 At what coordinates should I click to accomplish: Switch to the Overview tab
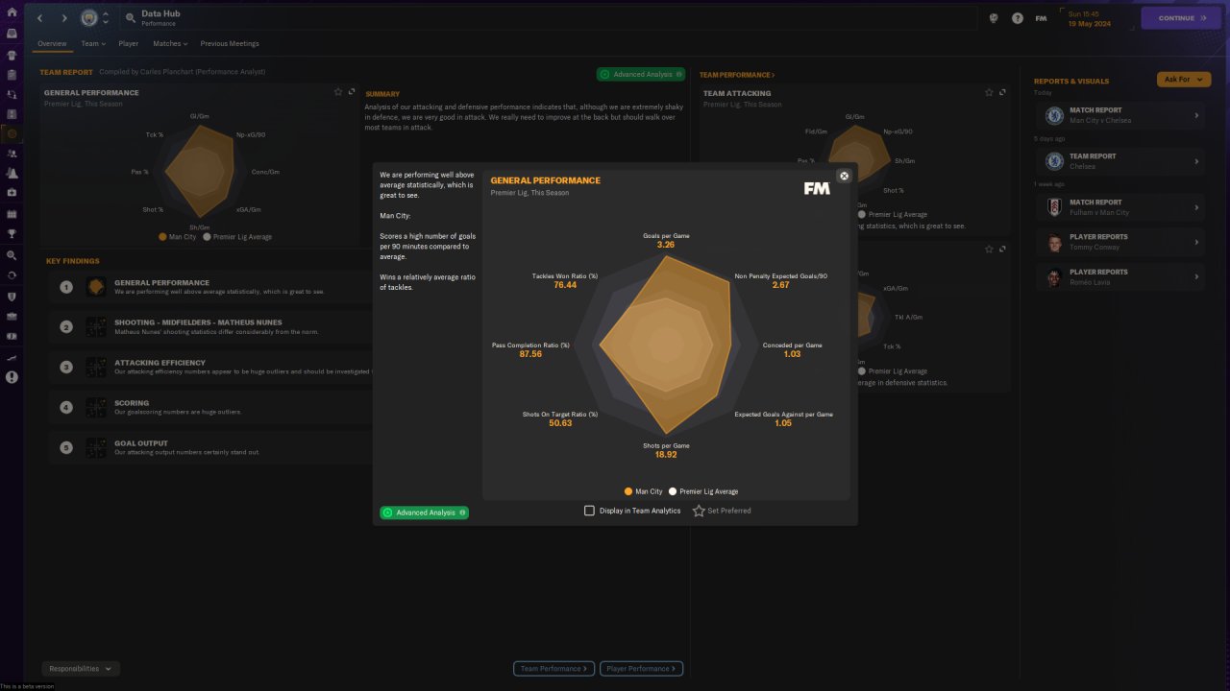tap(52, 43)
